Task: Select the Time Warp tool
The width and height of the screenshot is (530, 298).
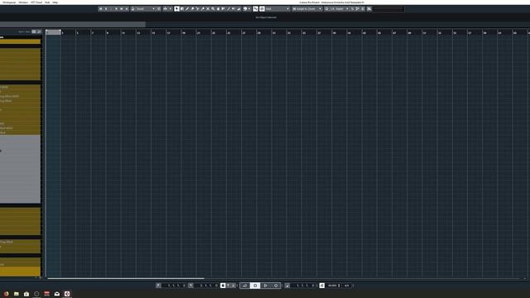Action: tap(223, 9)
